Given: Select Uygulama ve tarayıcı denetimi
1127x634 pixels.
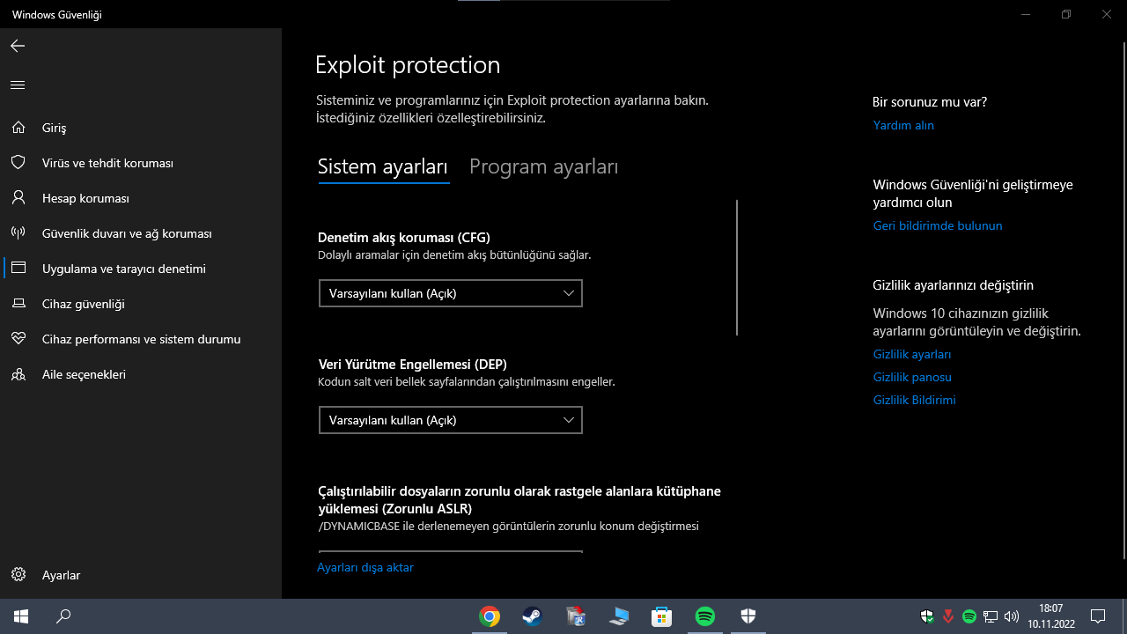Looking at the screenshot, I should (x=141, y=269).
